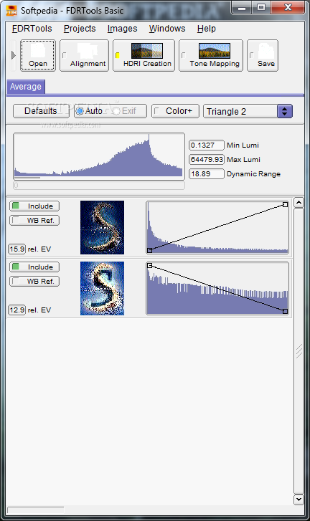310x521 pixels.
Task: Click the combined luminance histogram
Action: point(99,156)
